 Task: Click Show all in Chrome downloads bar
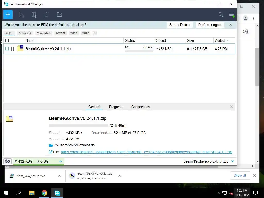(x=240, y=176)
